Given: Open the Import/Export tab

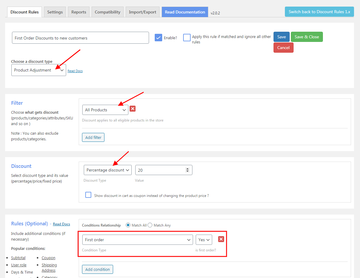Looking at the screenshot, I should [x=142, y=12].
